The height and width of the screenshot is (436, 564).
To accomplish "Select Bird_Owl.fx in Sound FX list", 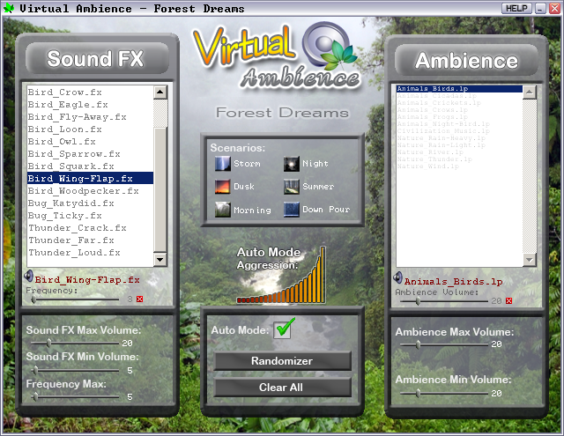I will click(90, 142).
